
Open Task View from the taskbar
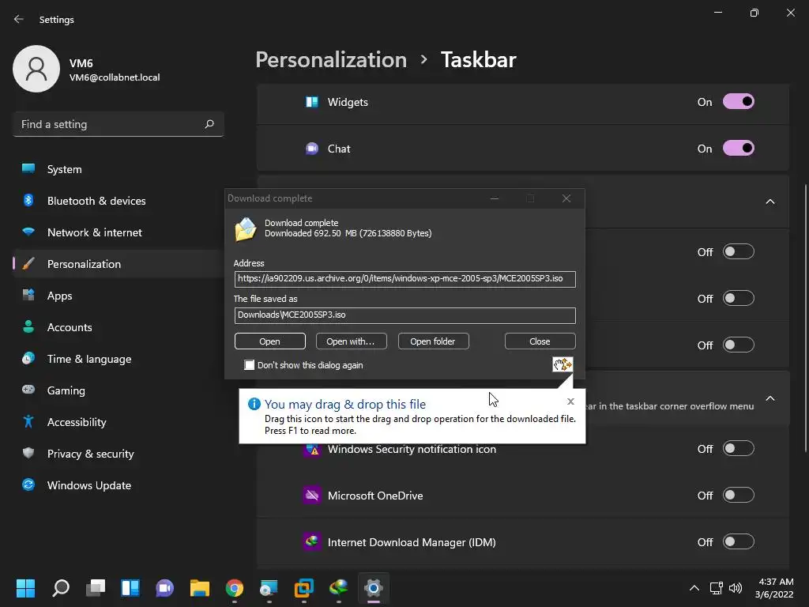click(96, 588)
